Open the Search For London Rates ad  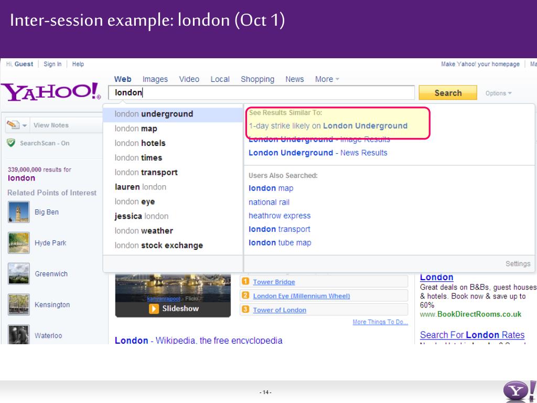(x=472, y=335)
